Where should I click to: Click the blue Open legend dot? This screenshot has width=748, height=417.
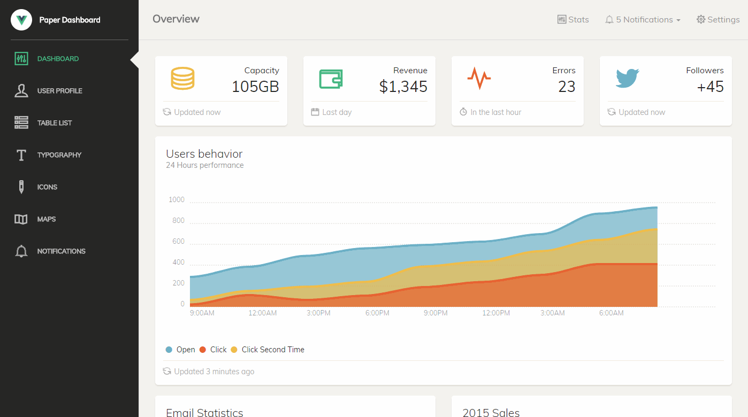pos(169,350)
